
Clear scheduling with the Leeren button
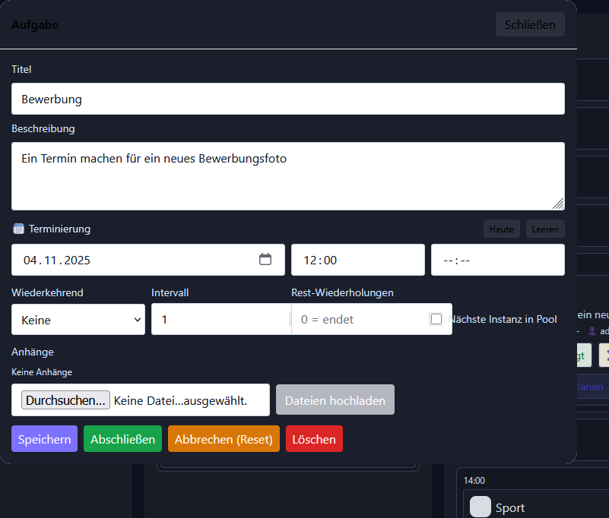[545, 229]
